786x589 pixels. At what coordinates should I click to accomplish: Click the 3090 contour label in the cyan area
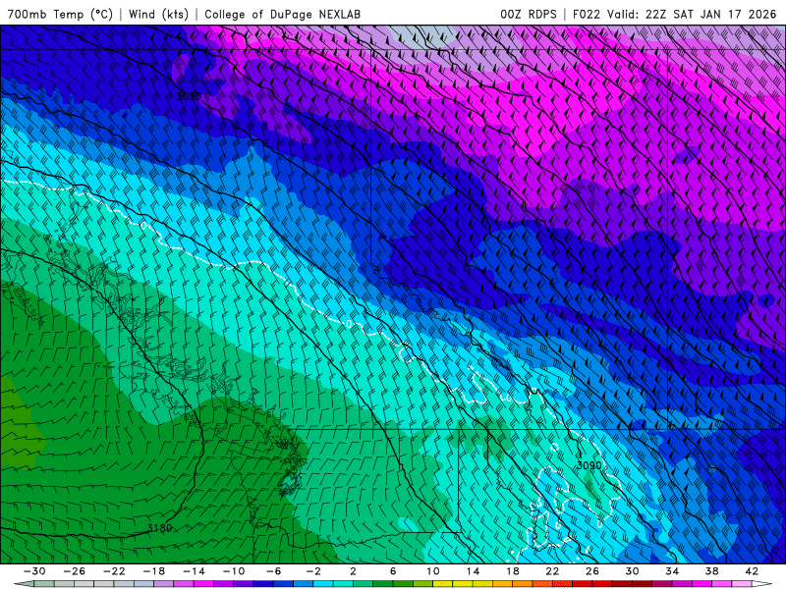(589, 465)
